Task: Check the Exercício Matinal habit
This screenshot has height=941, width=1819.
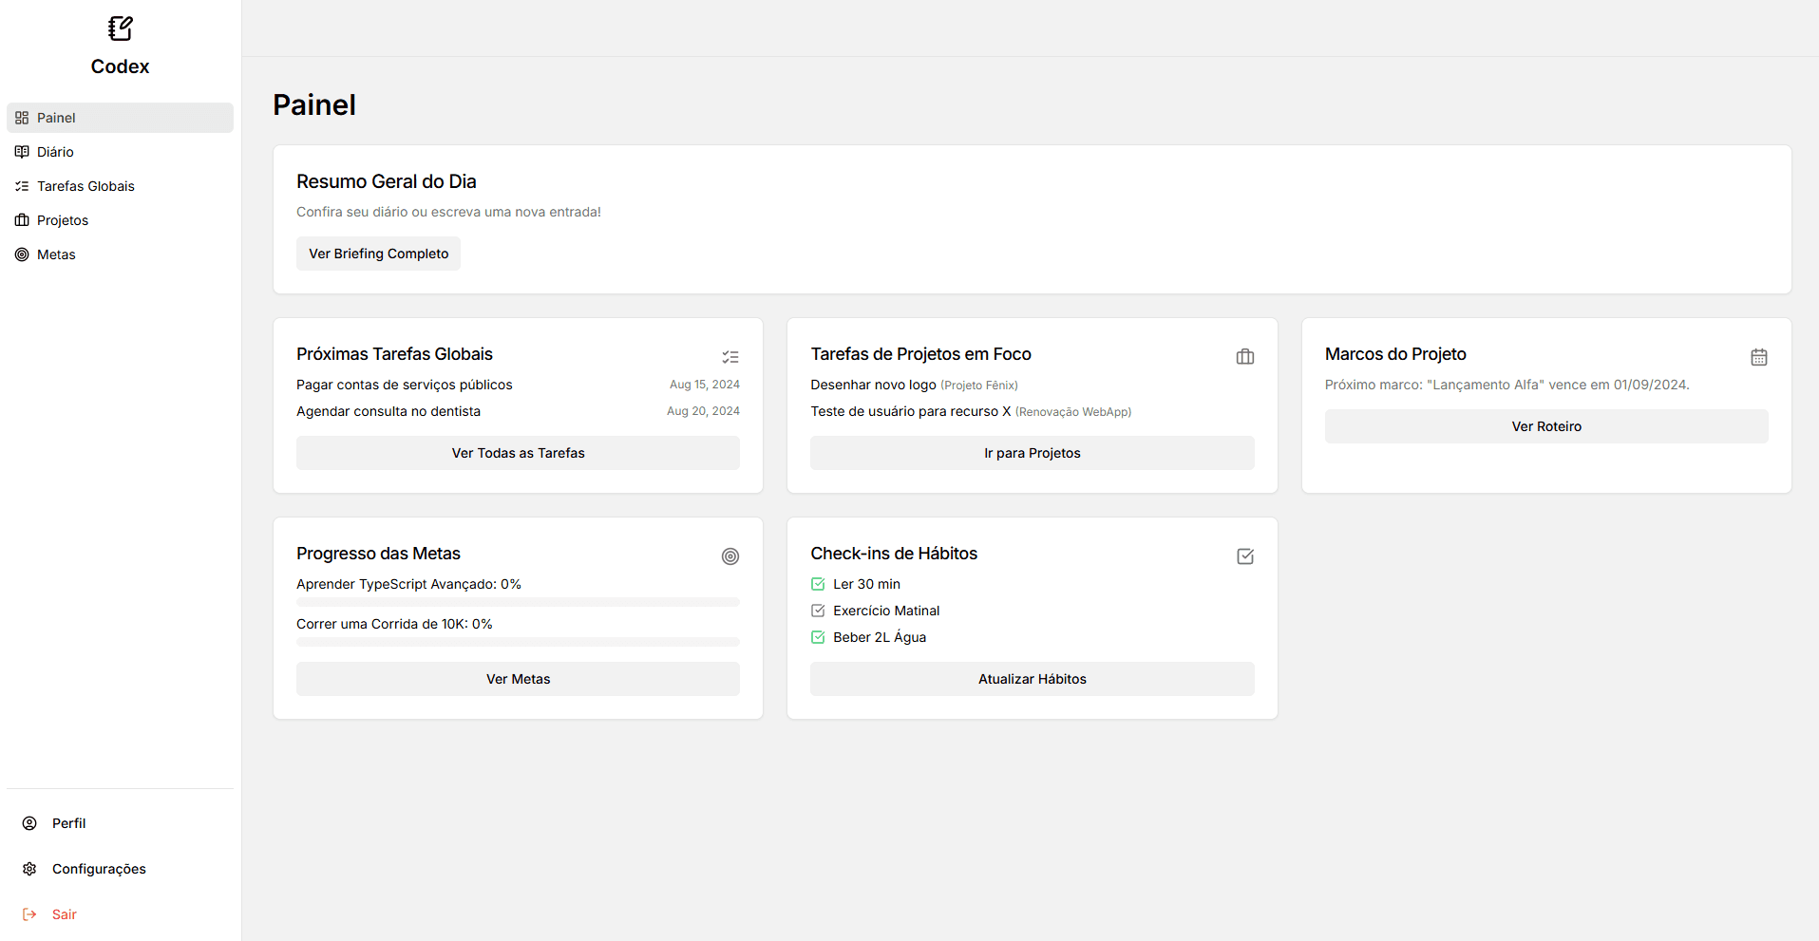Action: (x=818, y=611)
